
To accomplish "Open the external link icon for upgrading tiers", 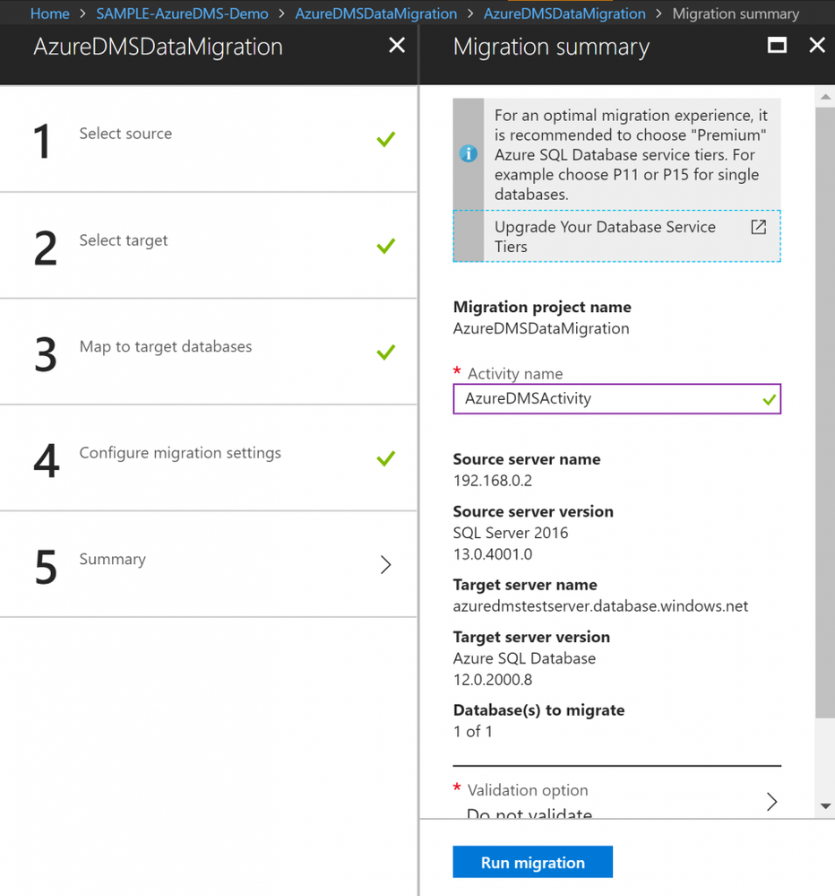I will 758,227.
